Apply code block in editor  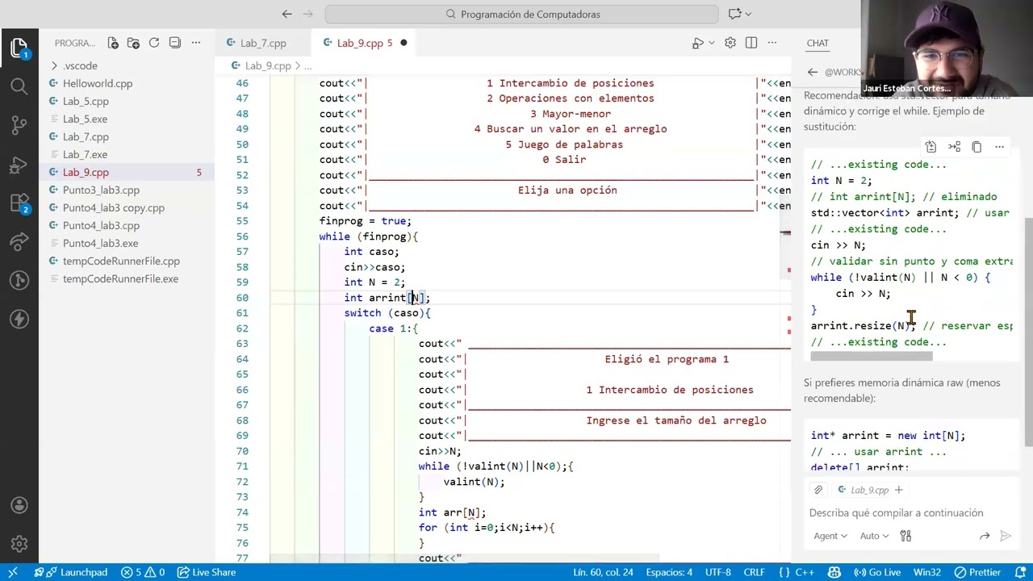click(931, 147)
